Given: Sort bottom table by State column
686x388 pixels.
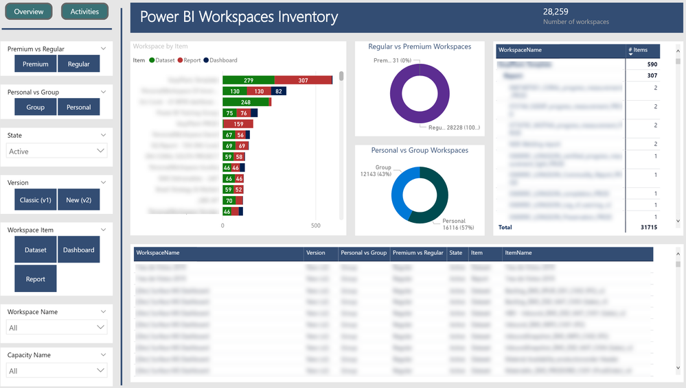Looking at the screenshot, I should [457, 254].
